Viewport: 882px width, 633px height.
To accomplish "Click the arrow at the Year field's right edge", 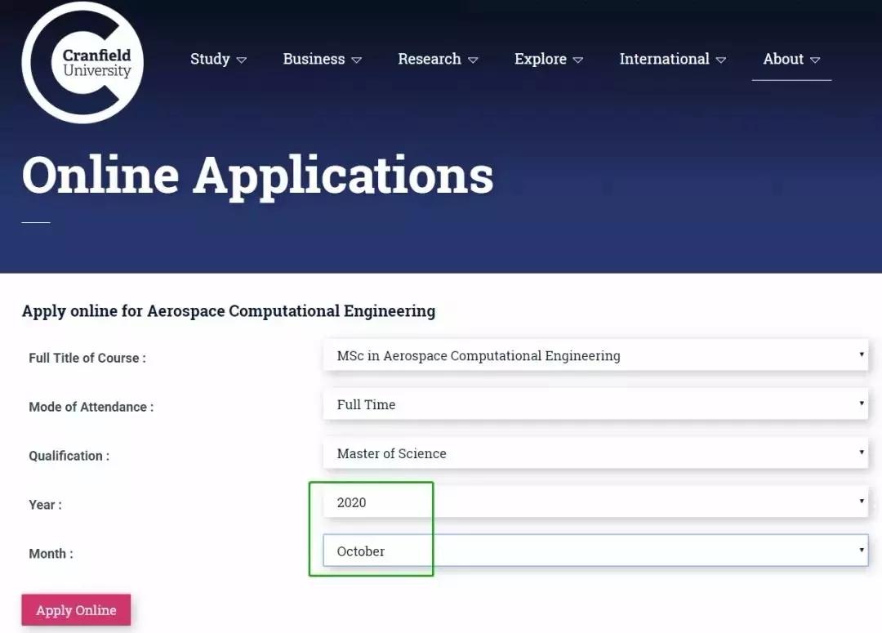I will (861, 501).
